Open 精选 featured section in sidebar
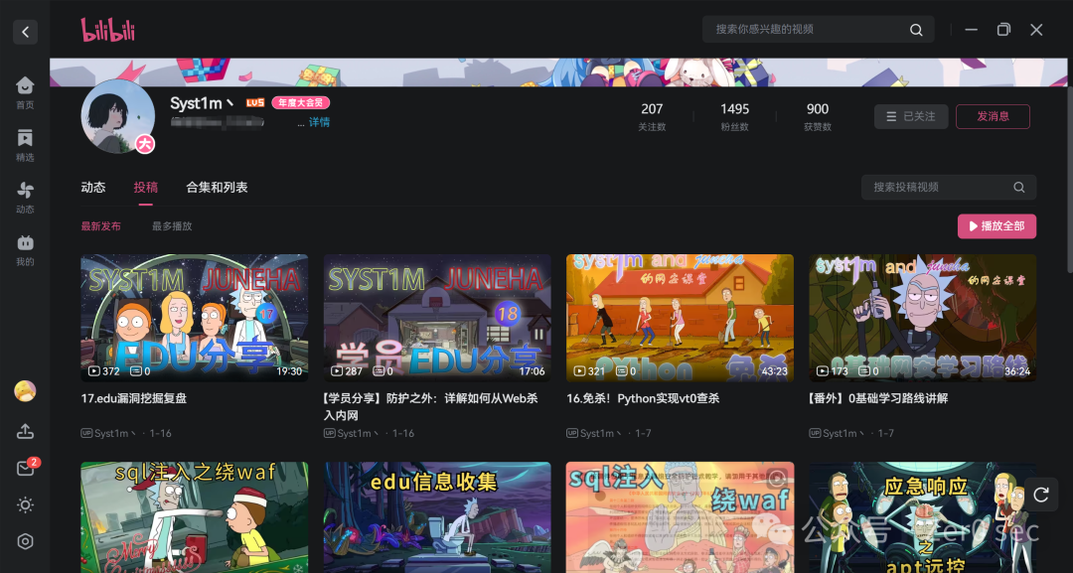Viewport: 1073px width, 573px height. point(25,145)
